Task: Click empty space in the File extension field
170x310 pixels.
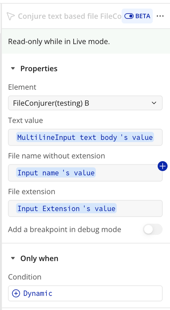Action: coord(139,209)
